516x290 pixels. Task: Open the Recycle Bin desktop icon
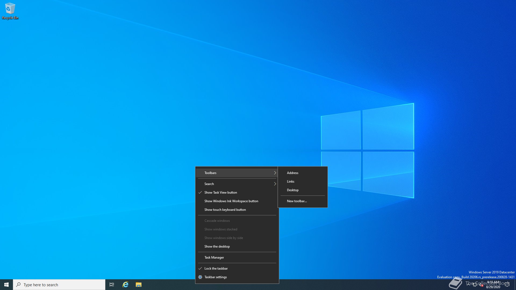pyautogui.click(x=10, y=11)
